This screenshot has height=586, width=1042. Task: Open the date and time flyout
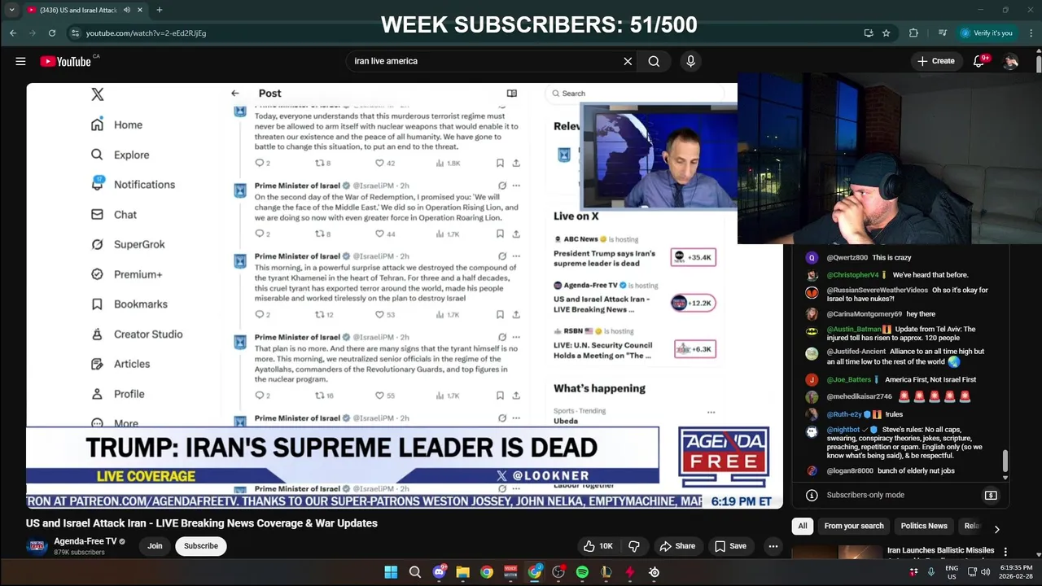[1016, 572]
